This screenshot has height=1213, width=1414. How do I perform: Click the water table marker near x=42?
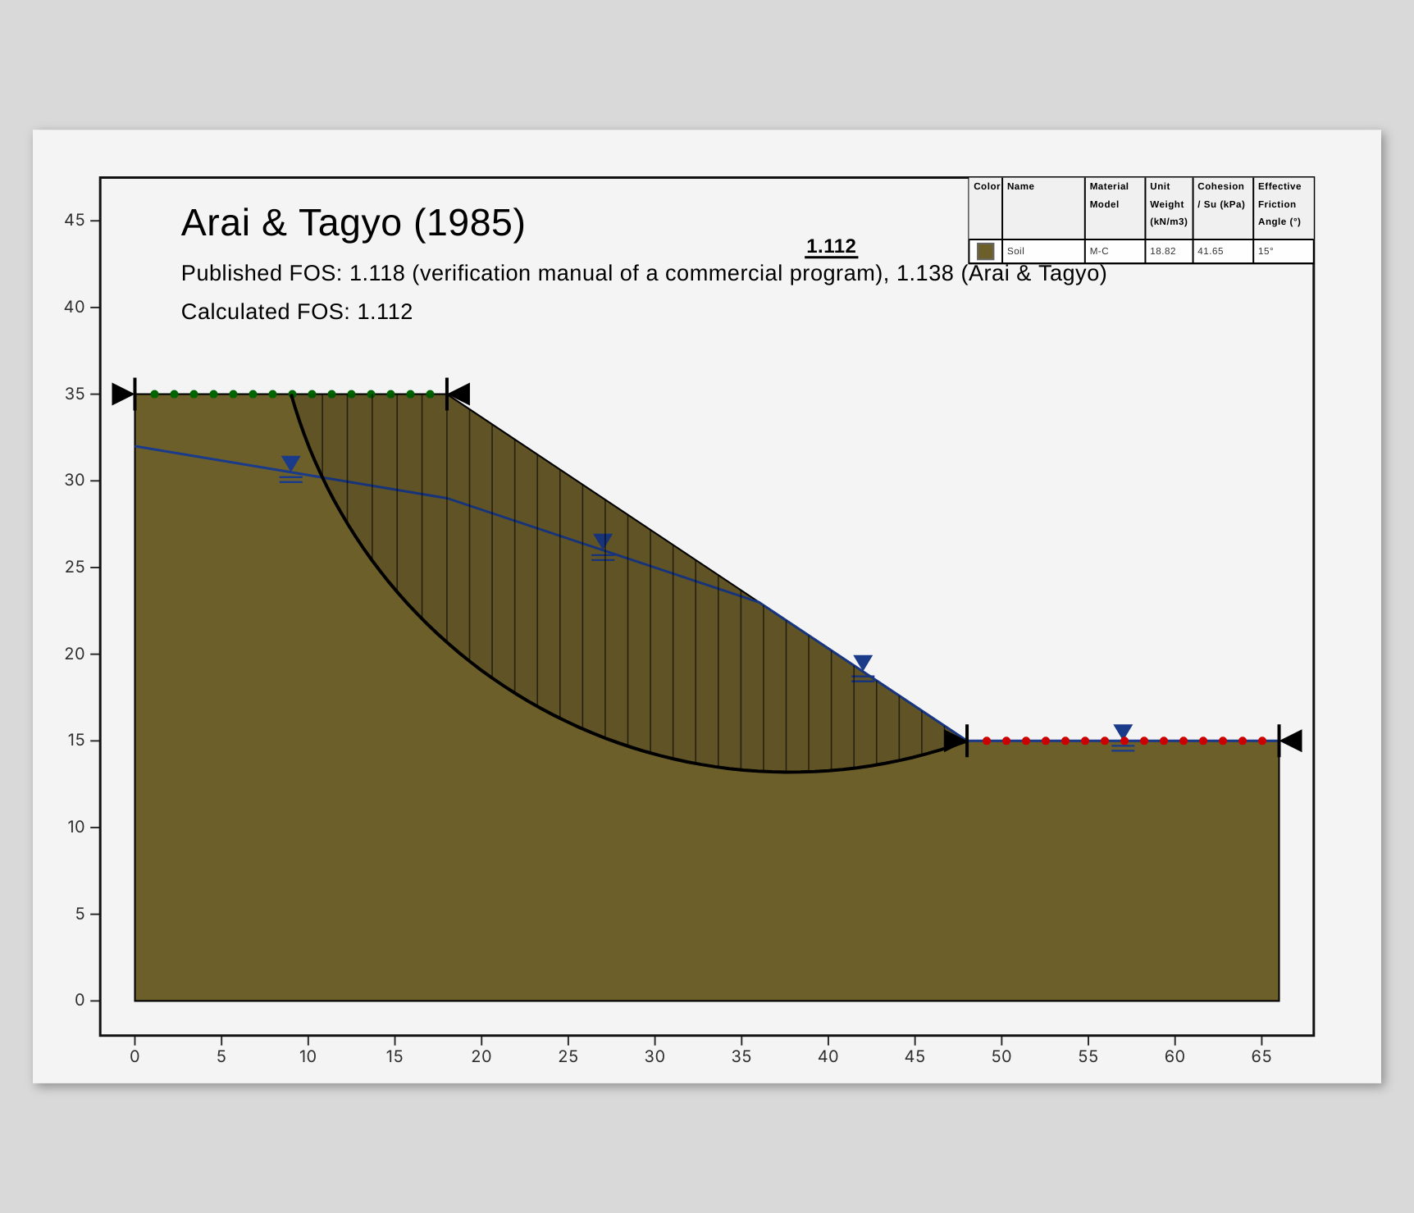click(x=863, y=668)
